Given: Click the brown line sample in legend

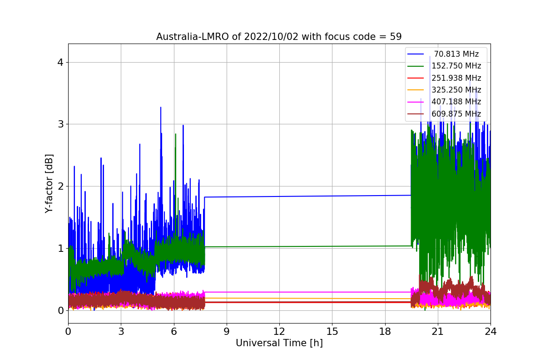Looking at the screenshot, I should pyautogui.click(x=416, y=114).
